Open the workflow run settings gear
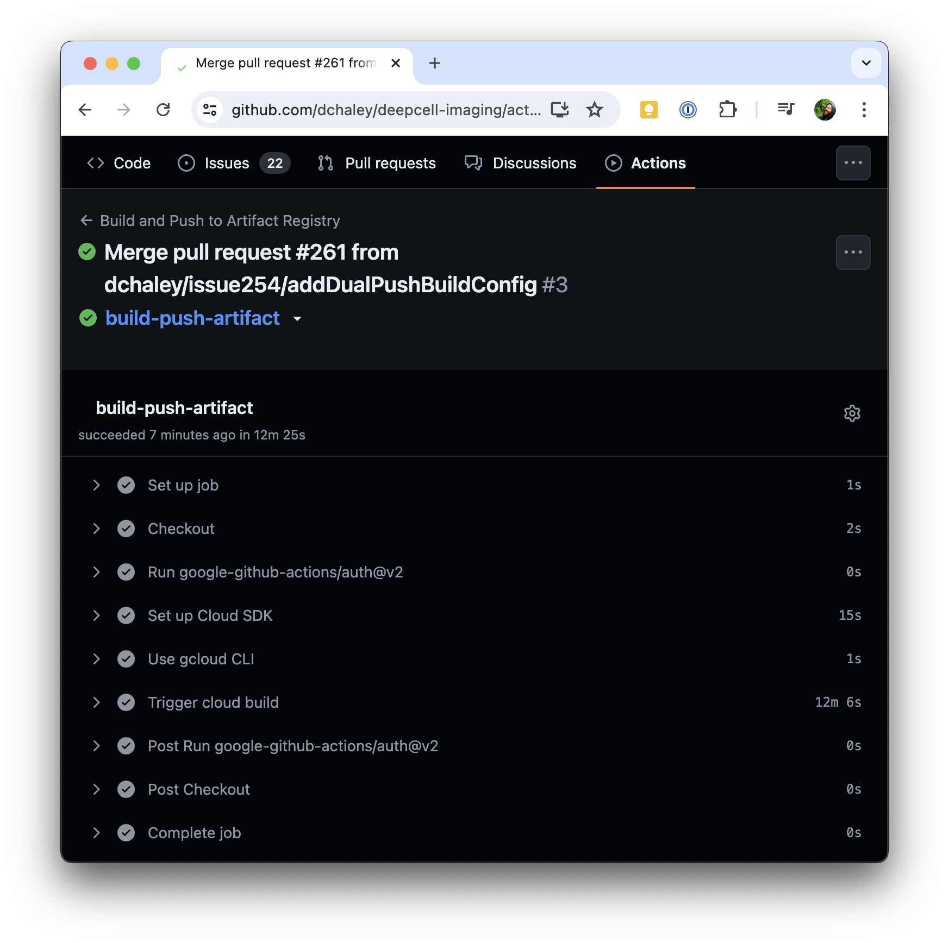The width and height of the screenshot is (949, 943). [852, 413]
